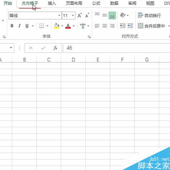
Task: Confirm formula entry checkmark
Action: point(43,48)
